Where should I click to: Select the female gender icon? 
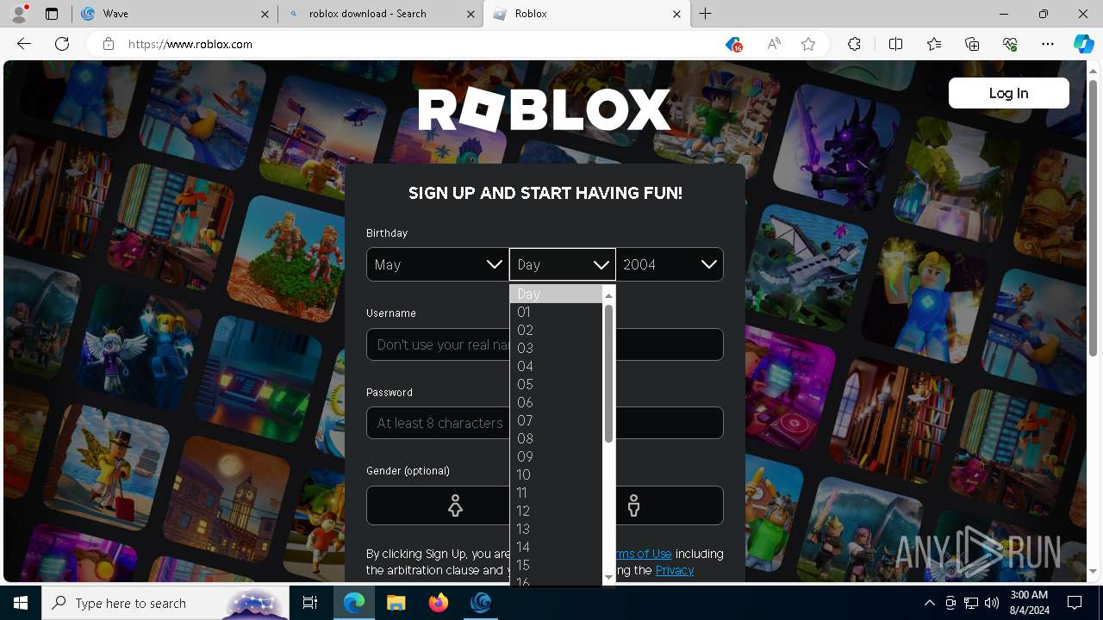(x=455, y=505)
